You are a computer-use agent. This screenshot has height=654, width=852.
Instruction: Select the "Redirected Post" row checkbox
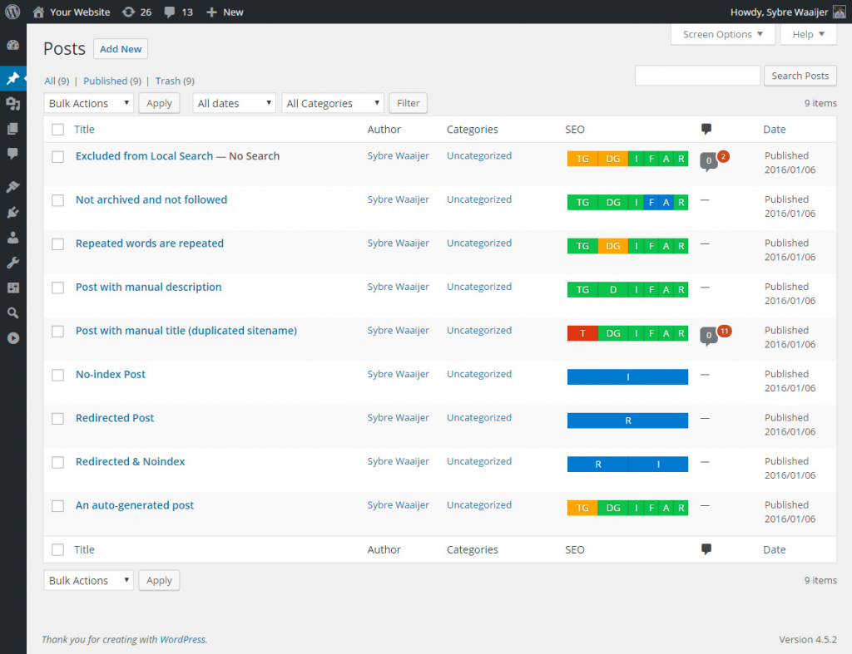pyautogui.click(x=57, y=419)
